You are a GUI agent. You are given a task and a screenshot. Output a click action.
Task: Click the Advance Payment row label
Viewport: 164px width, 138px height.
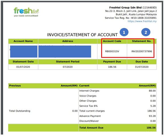click(90, 116)
